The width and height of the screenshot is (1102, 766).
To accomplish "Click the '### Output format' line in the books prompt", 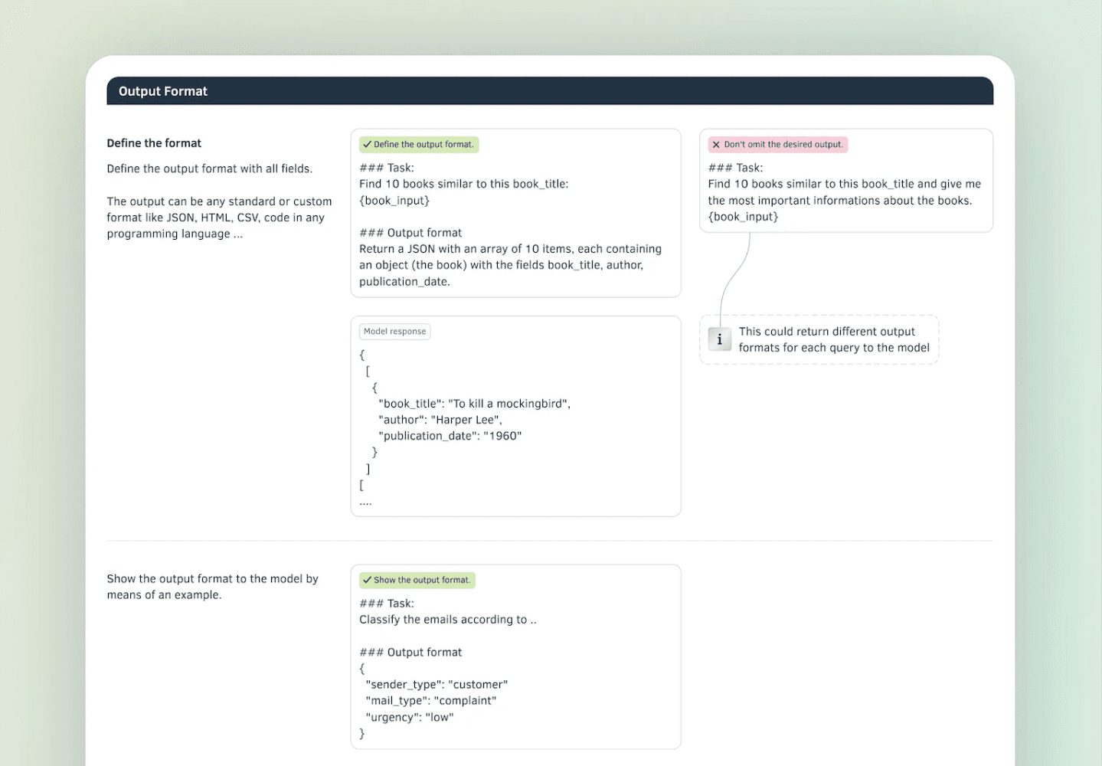I will (x=410, y=233).
